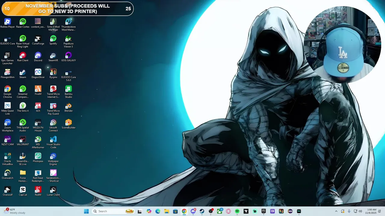Open the Roblox Player desktop shortcut
The image size is (385, 216).
(8, 23)
